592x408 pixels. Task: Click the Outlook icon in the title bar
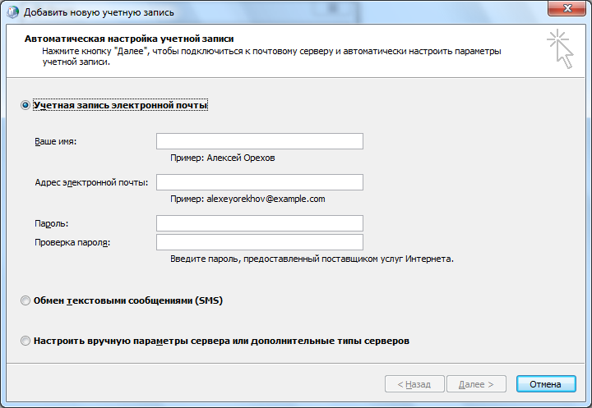pyautogui.click(x=13, y=12)
